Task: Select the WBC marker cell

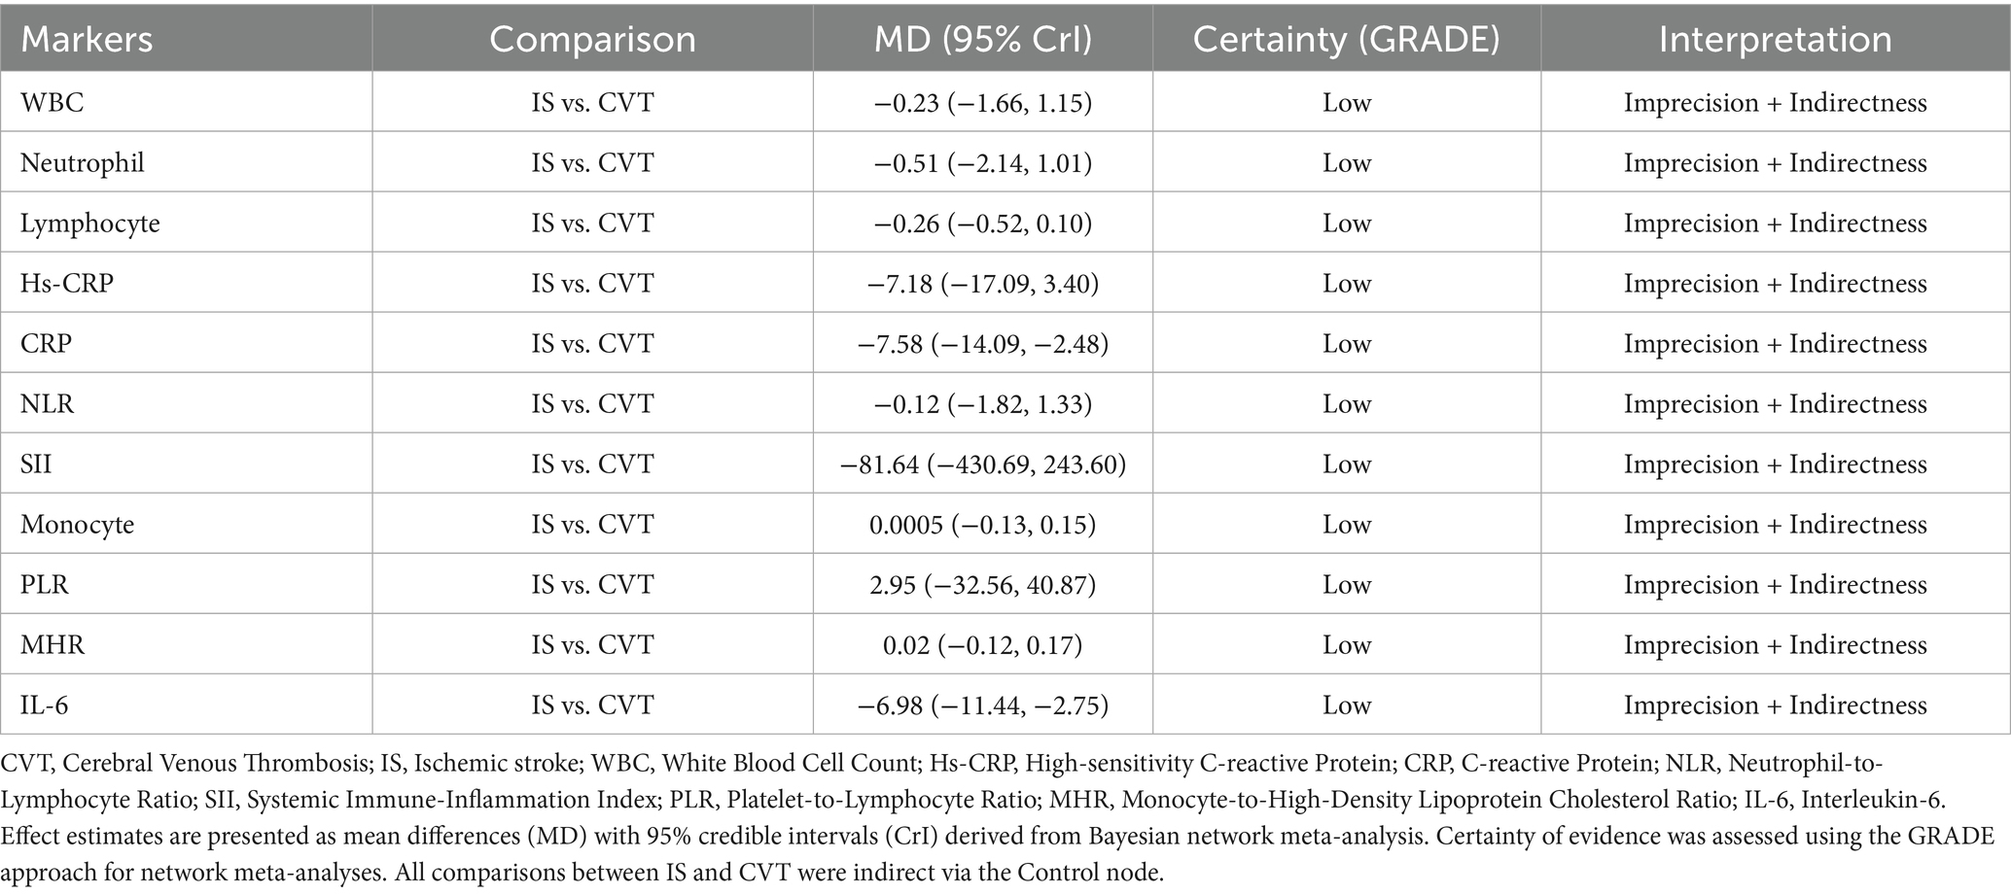Action: coord(53,102)
